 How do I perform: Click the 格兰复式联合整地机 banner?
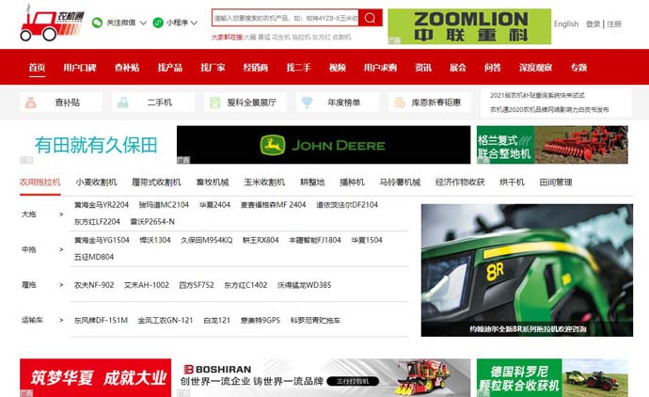tap(552, 145)
